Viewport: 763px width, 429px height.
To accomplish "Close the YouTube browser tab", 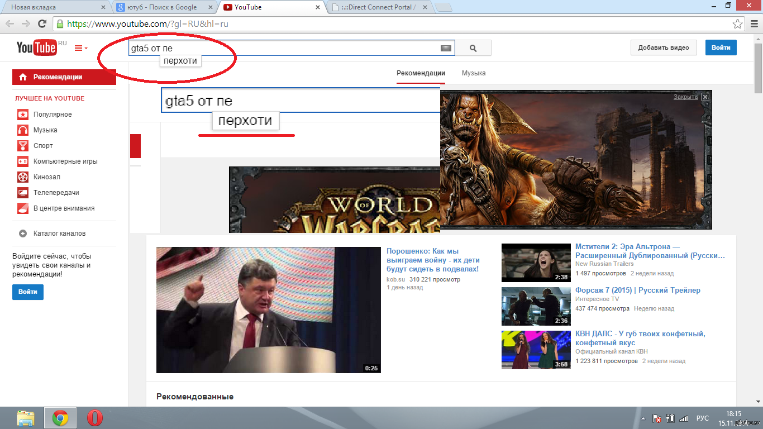I will (x=318, y=7).
